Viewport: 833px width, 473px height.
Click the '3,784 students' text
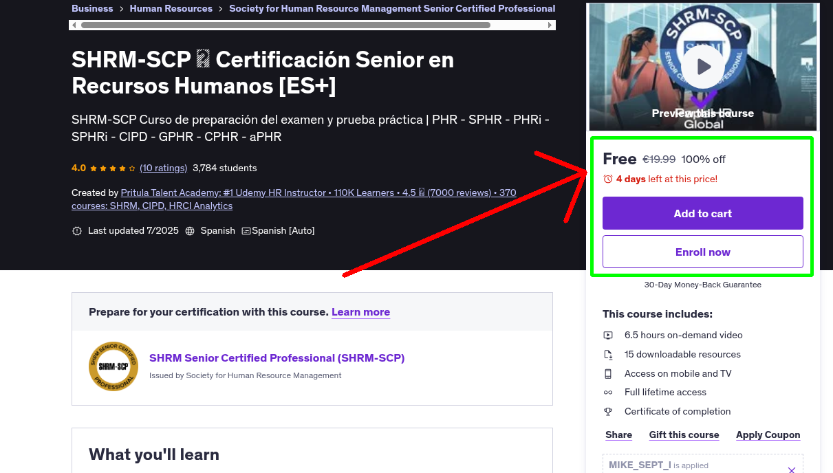(x=225, y=168)
